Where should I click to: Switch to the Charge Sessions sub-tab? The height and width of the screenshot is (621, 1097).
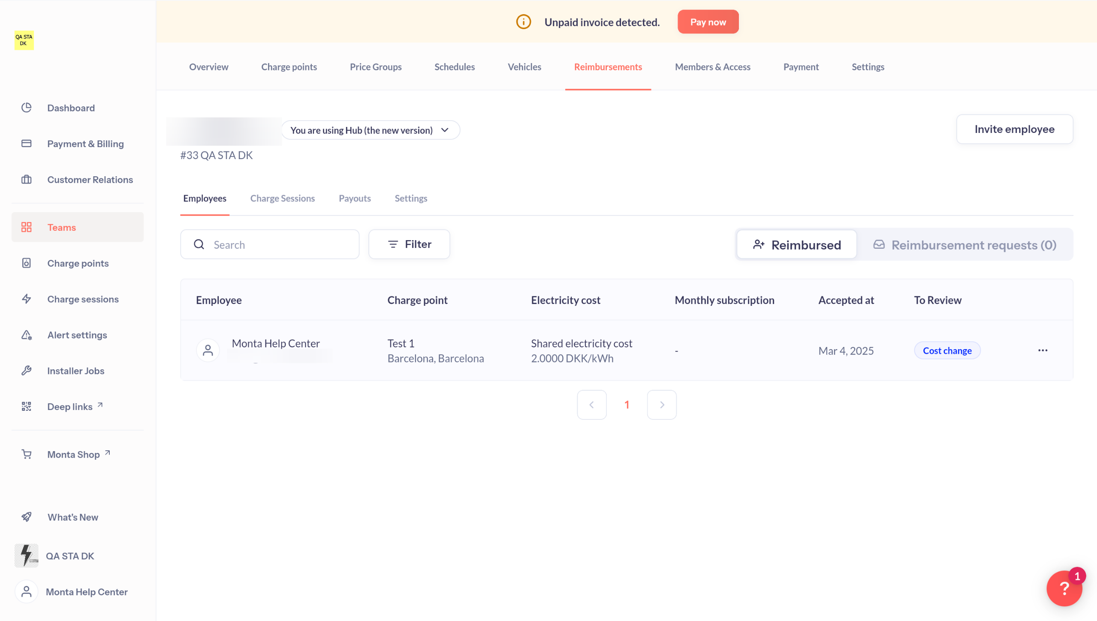tap(282, 198)
